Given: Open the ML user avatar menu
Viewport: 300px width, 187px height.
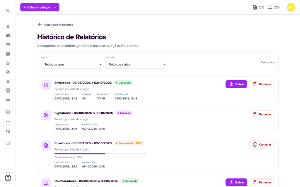Looking at the screenshot, I should (291, 7).
